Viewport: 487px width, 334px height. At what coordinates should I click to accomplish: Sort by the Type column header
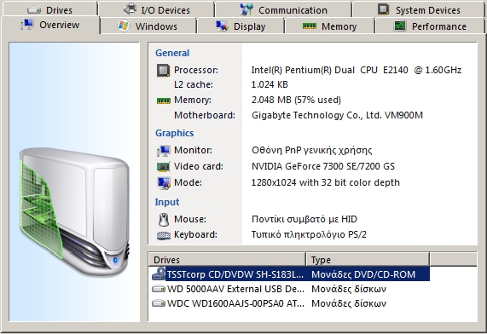368,260
